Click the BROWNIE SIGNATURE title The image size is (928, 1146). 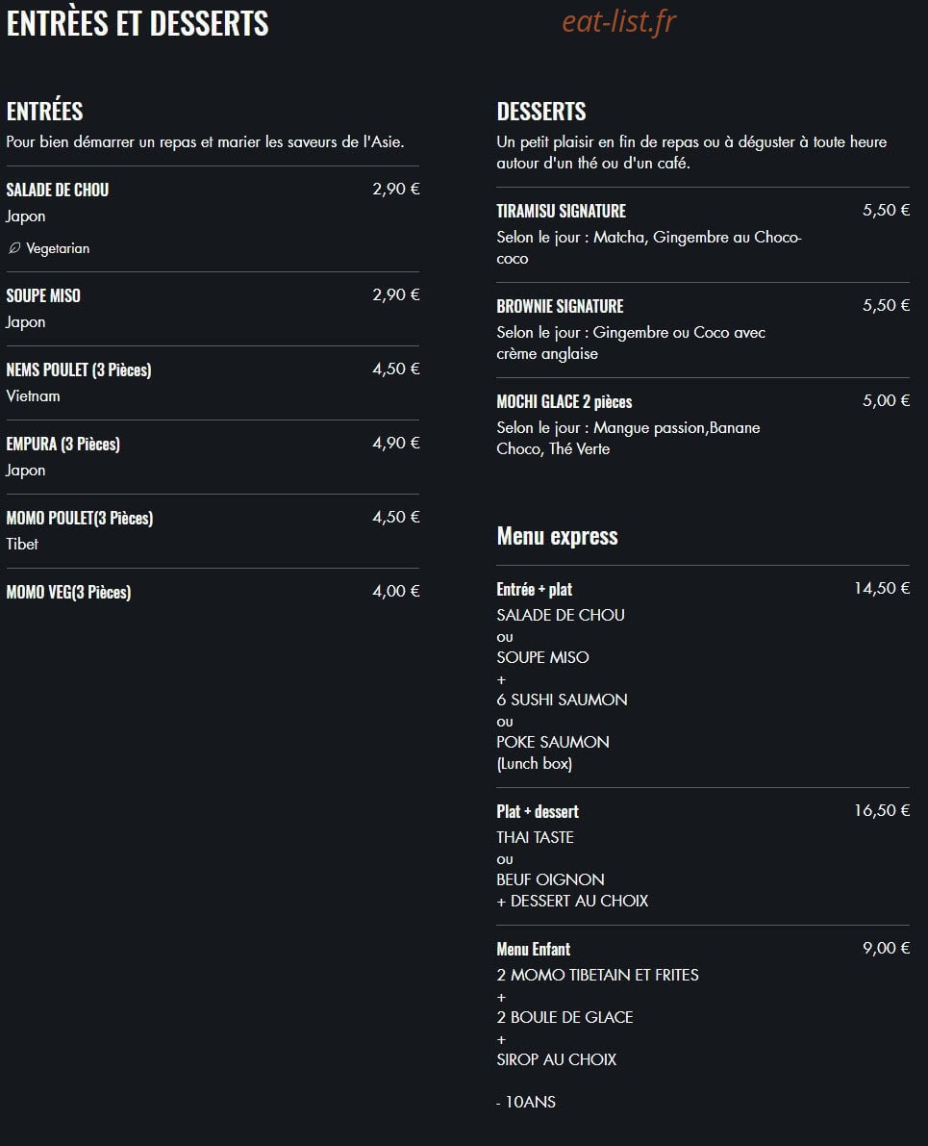click(x=560, y=306)
